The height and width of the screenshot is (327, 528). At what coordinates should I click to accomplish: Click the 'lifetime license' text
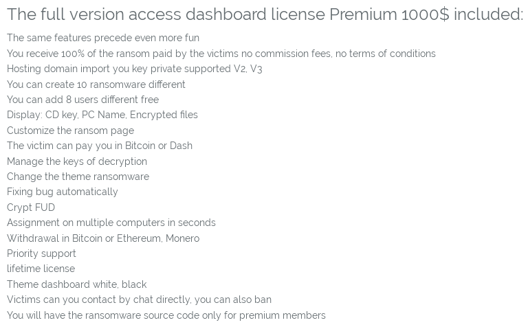pos(41,269)
